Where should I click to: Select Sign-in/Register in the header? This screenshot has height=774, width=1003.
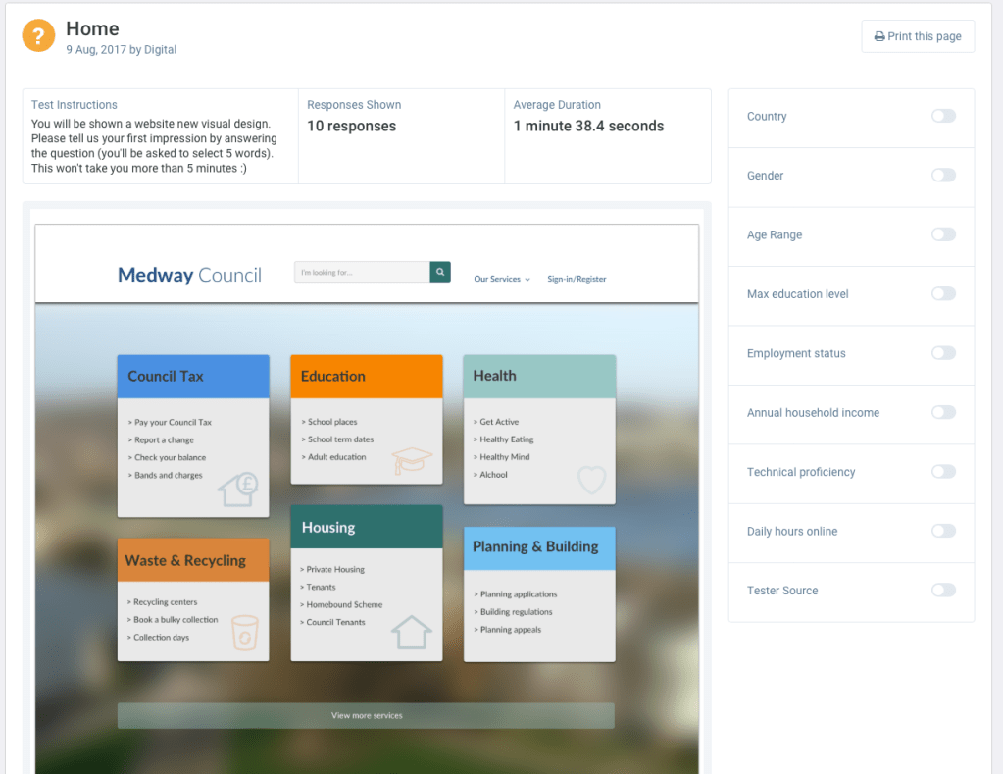click(x=576, y=279)
